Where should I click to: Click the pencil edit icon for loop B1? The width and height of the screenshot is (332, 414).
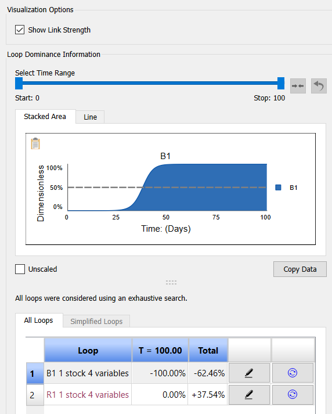(249, 373)
